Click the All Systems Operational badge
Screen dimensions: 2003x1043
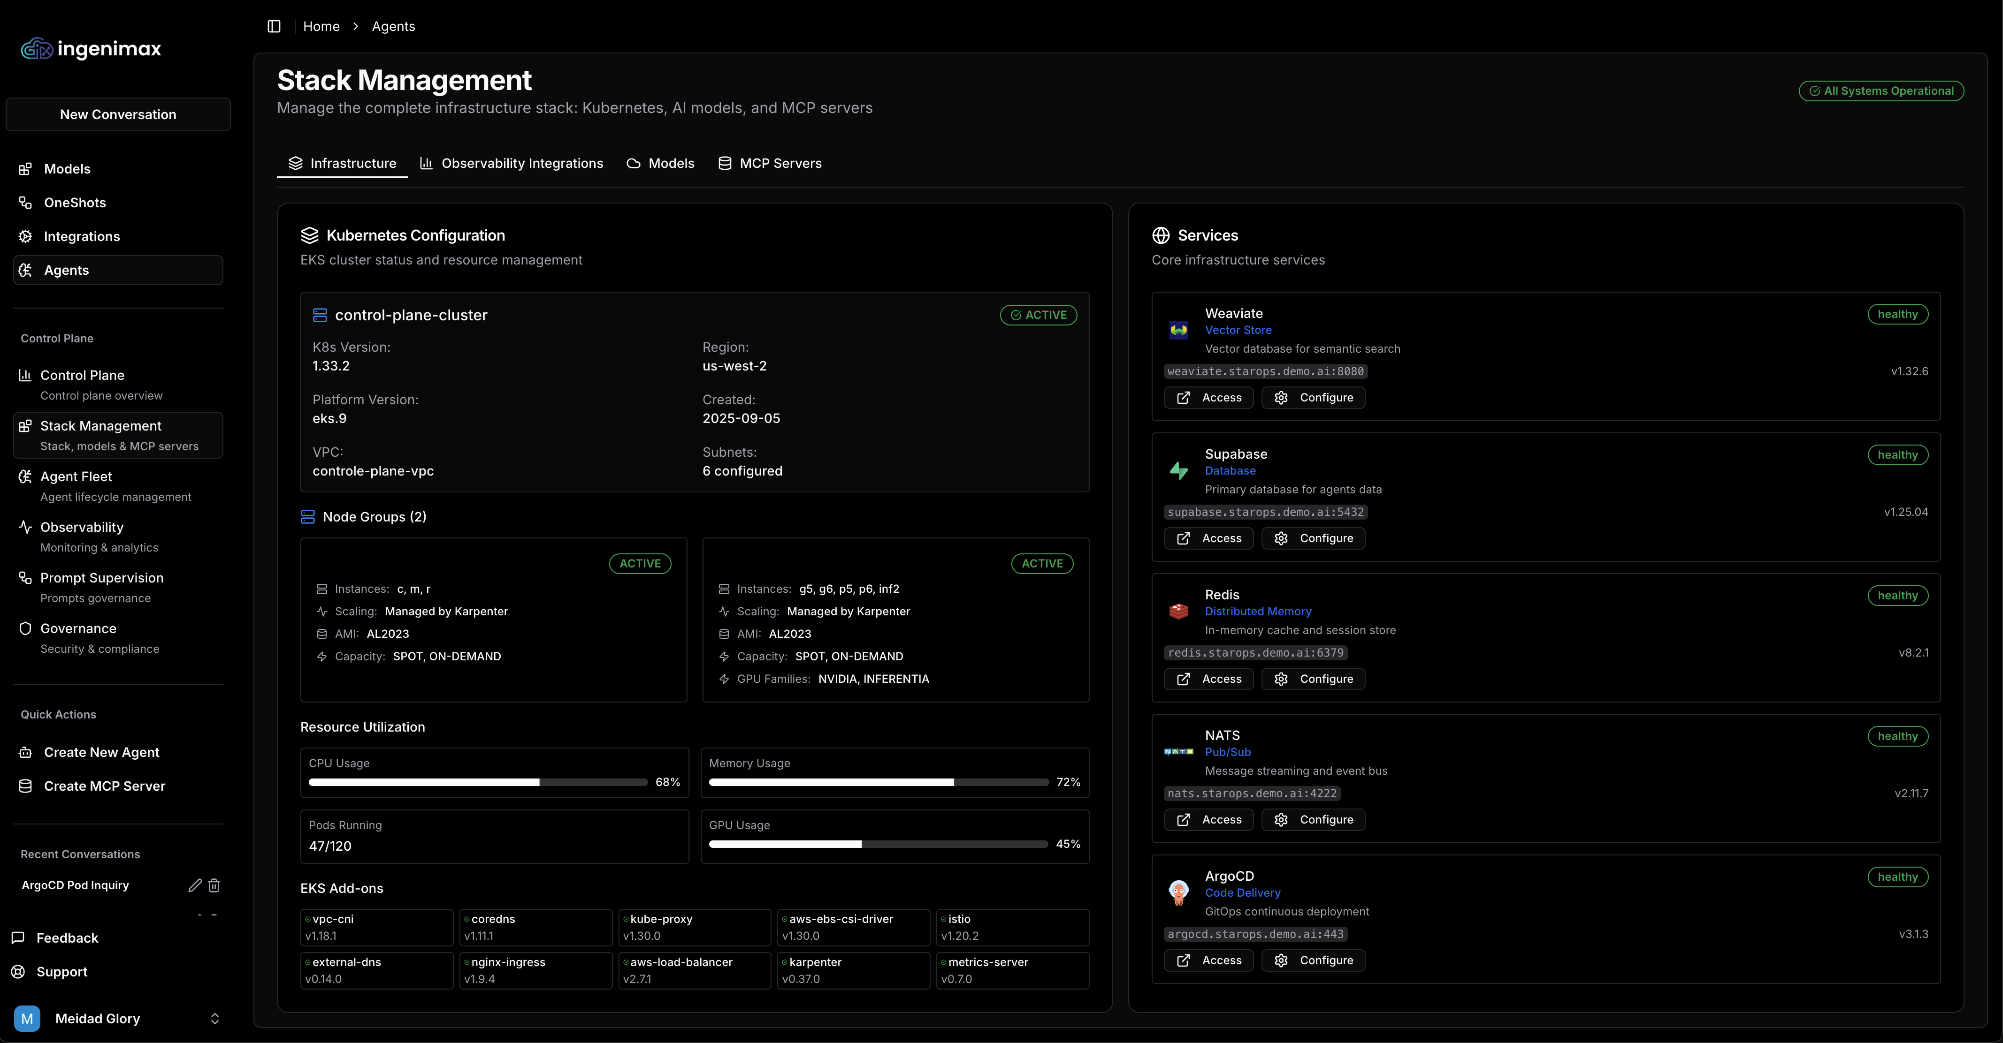click(x=1882, y=90)
